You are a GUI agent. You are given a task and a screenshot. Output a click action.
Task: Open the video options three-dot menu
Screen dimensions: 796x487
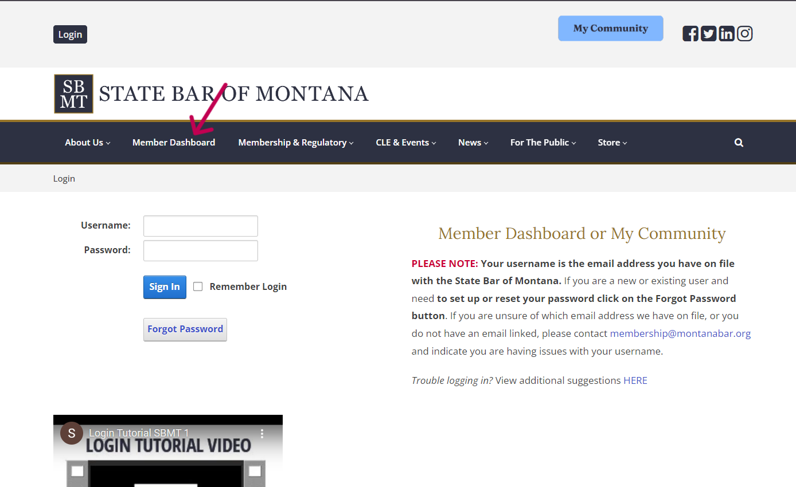pos(262,433)
